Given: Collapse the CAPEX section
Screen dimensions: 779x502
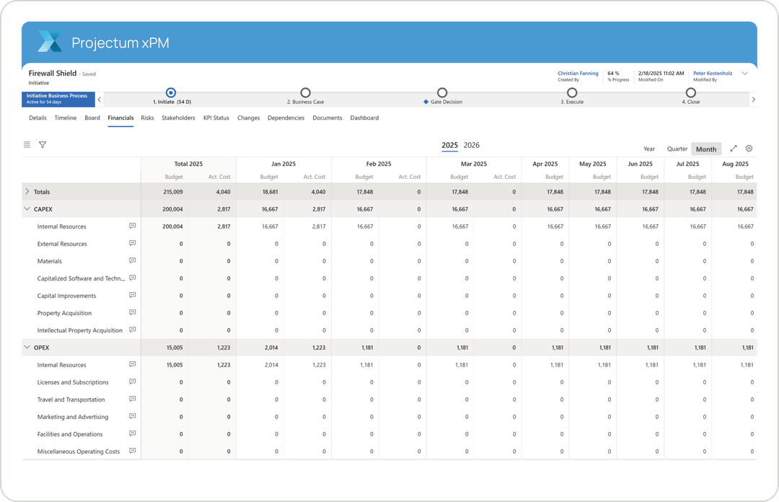Looking at the screenshot, I should [27, 208].
